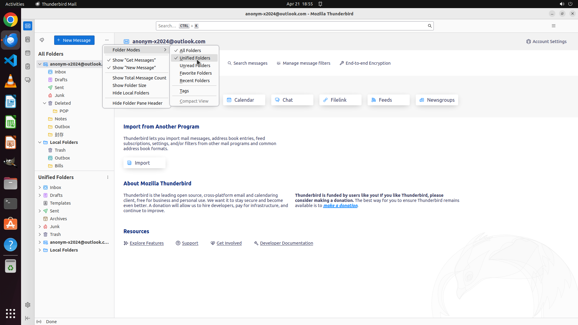The image size is (578, 325).
Task: Open the Chat space in sidebar
Action: coord(28,80)
